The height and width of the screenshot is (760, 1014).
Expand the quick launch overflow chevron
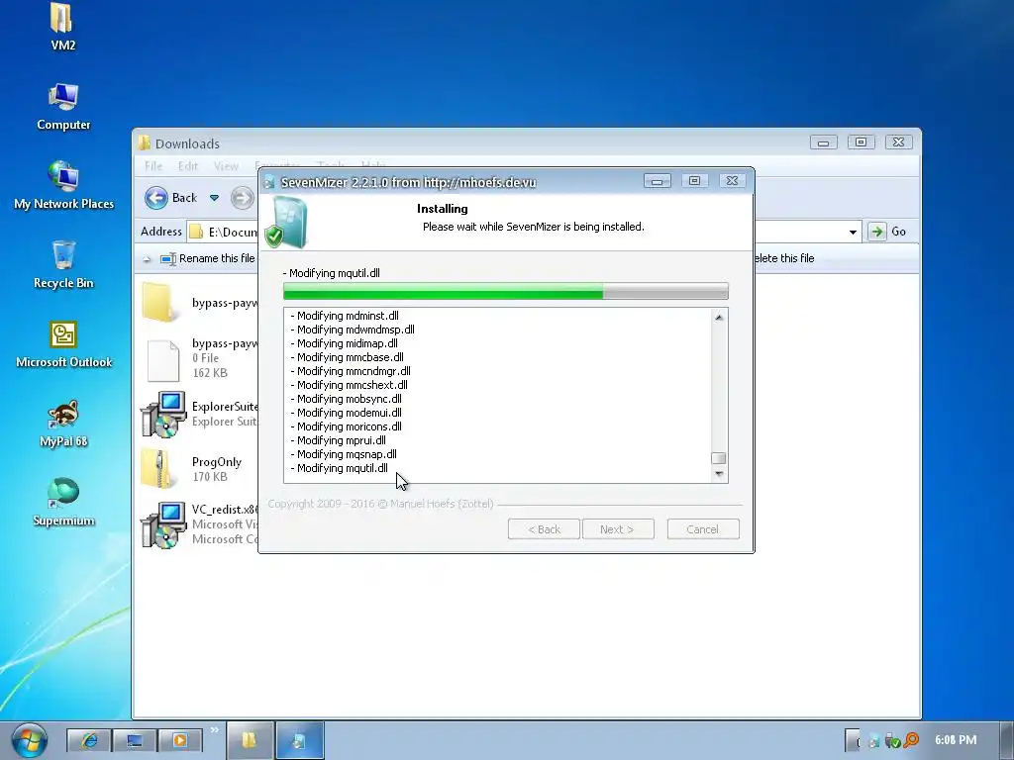click(214, 730)
